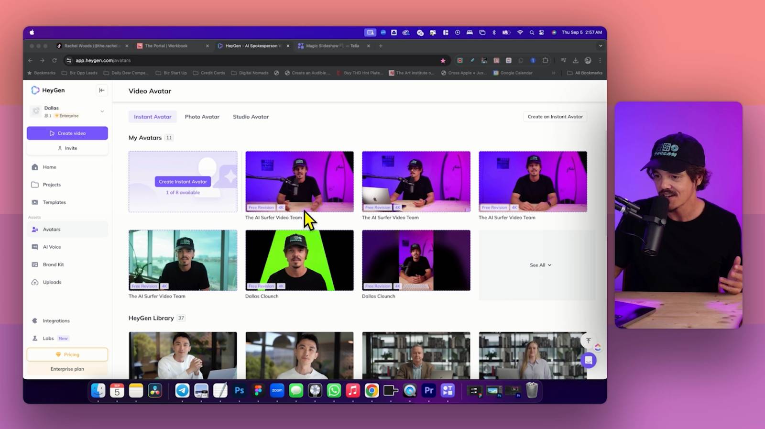
Task: Open the Apple menu
Action: (32, 33)
